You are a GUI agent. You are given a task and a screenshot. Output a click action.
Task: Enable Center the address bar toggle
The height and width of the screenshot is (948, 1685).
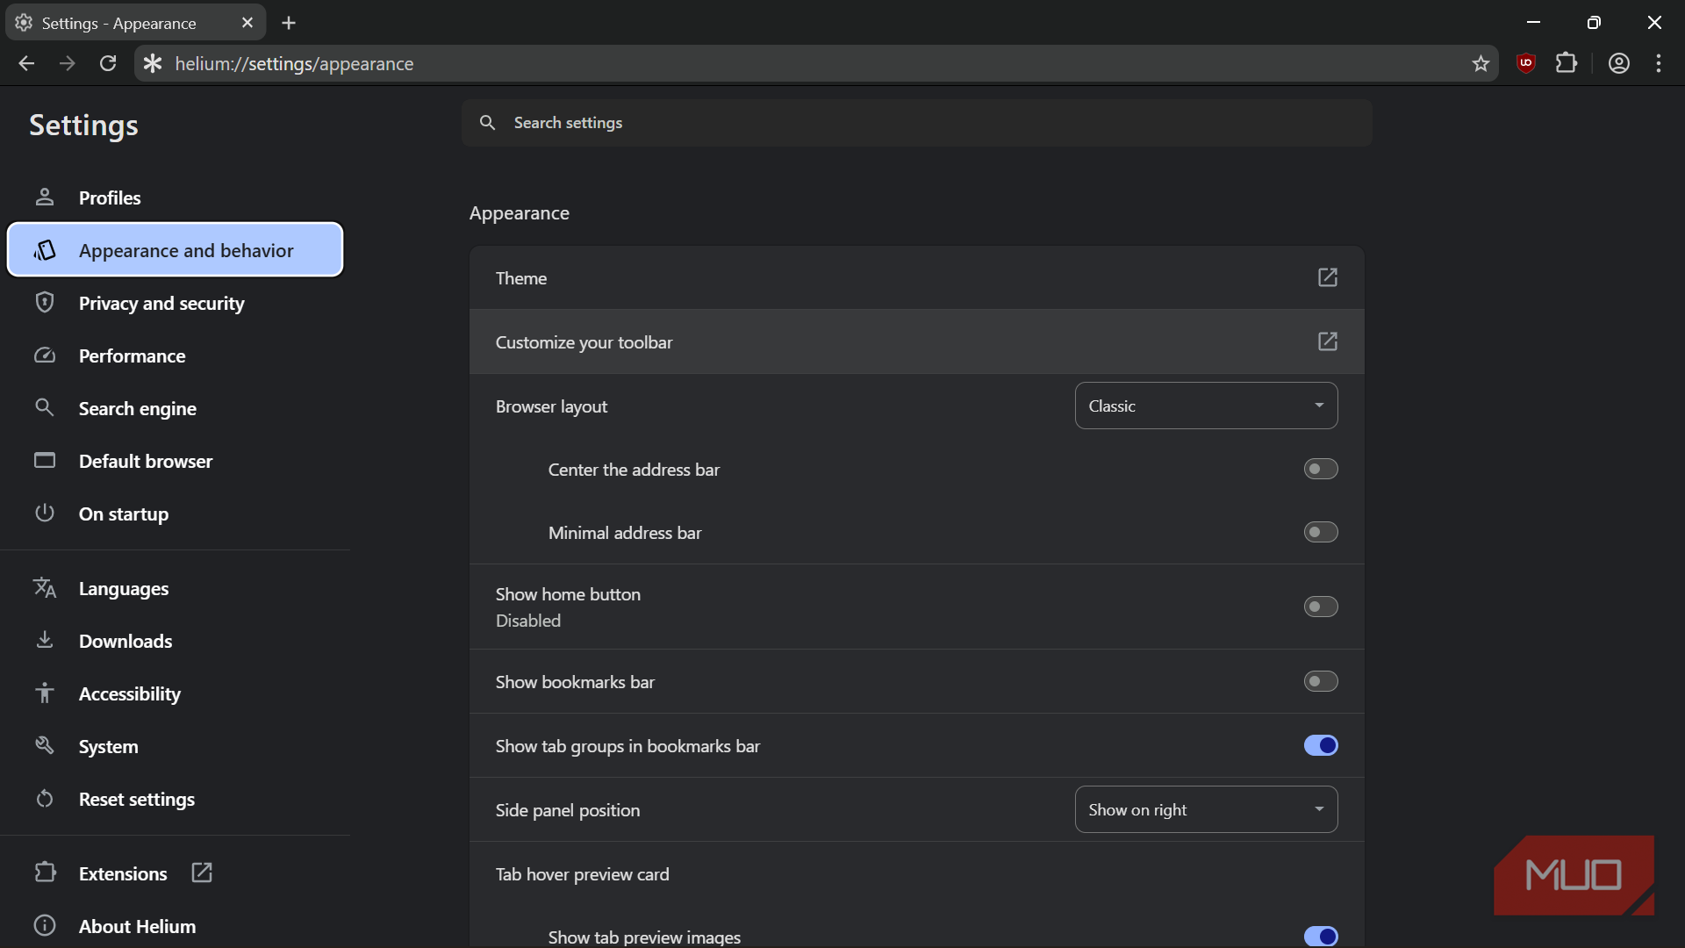point(1321,469)
